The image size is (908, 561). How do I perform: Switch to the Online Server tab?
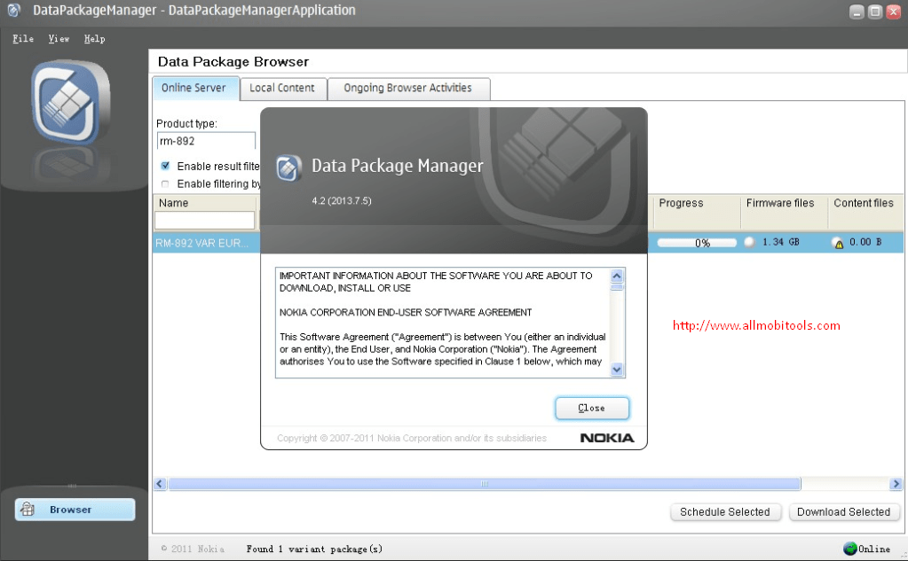pos(196,89)
